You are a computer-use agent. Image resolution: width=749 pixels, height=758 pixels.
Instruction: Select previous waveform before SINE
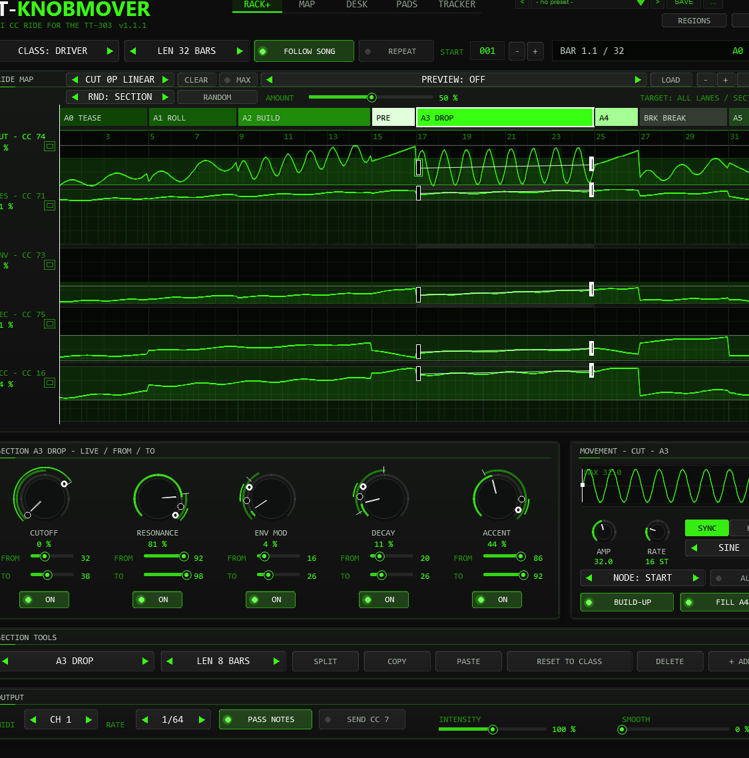(x=694, y=548)
